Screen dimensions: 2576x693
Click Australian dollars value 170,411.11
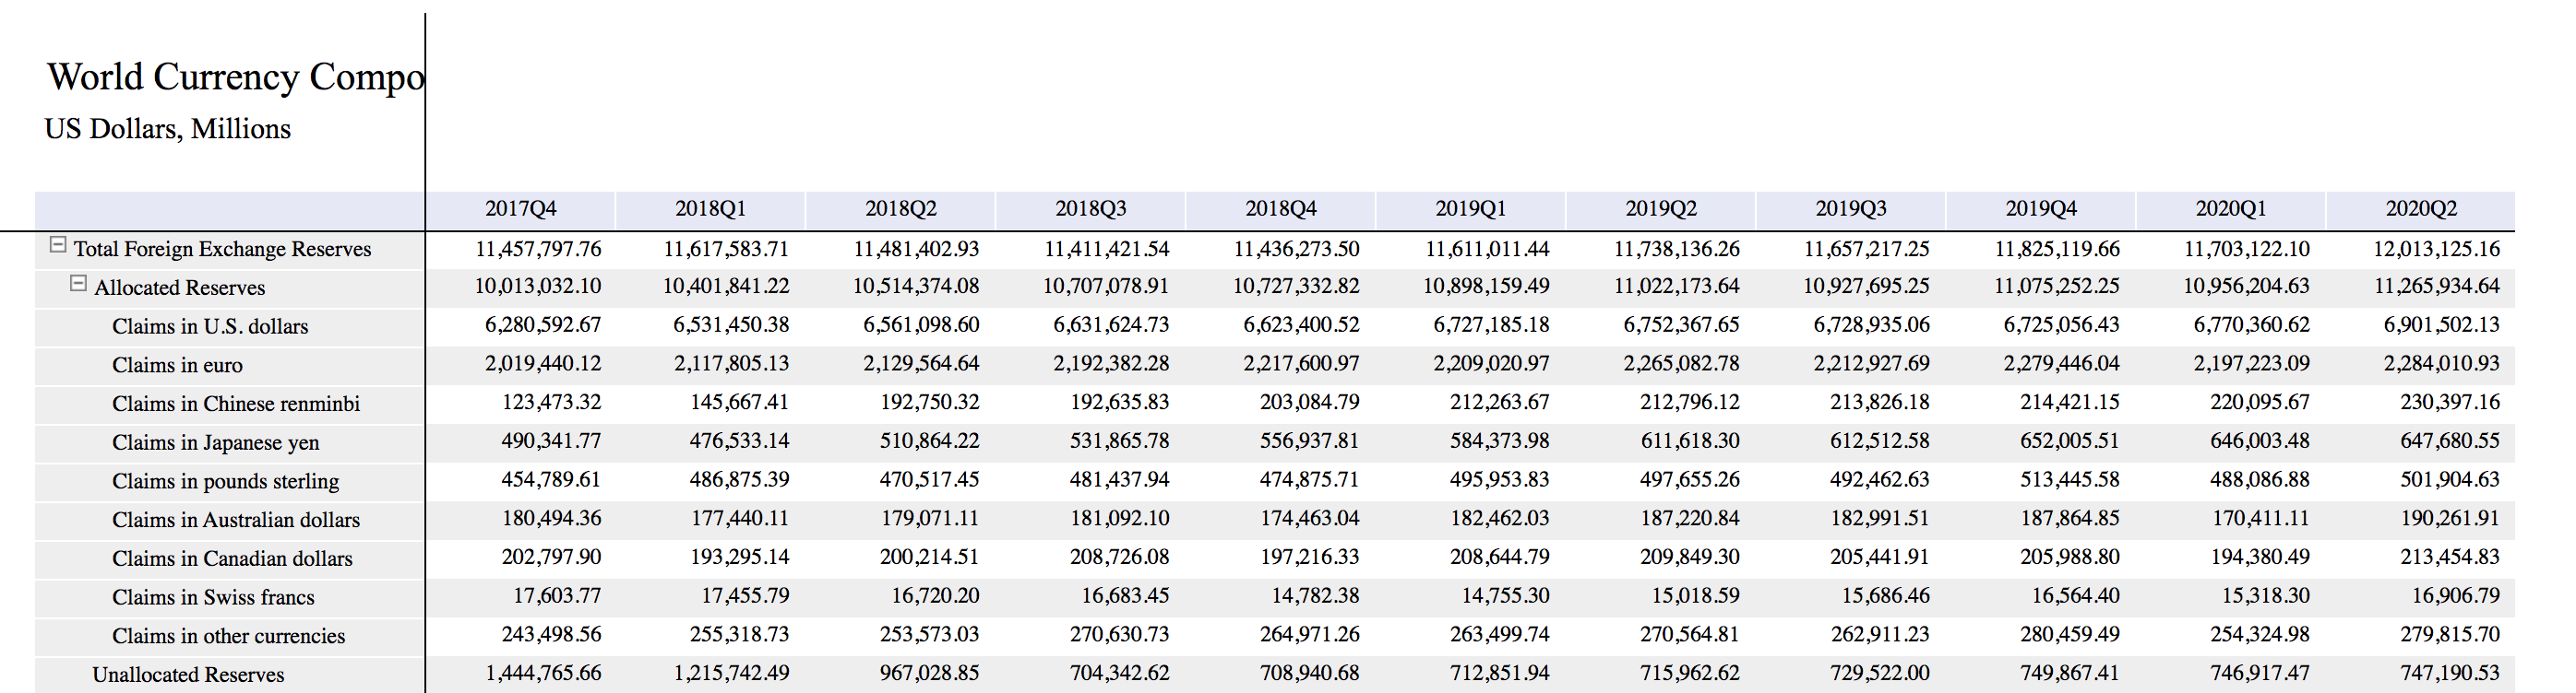pos(2260,519)
